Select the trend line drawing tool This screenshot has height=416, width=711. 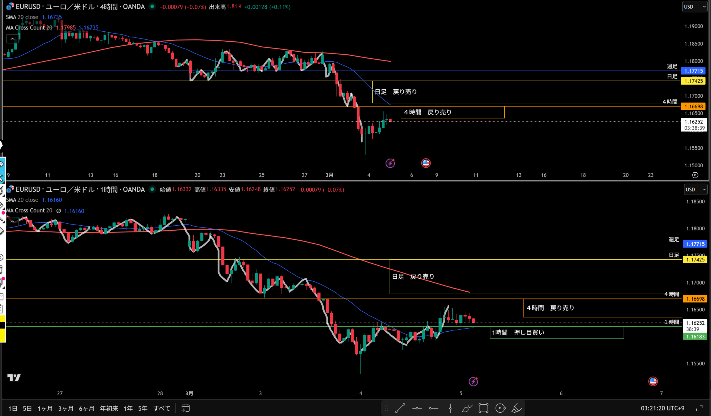[x=400, y=408]
